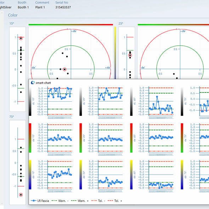Select the circled point in the 15° a/b scatter plot
This screenshot has width=209, height=209.
pyautogui.click(x=64, y=69)
